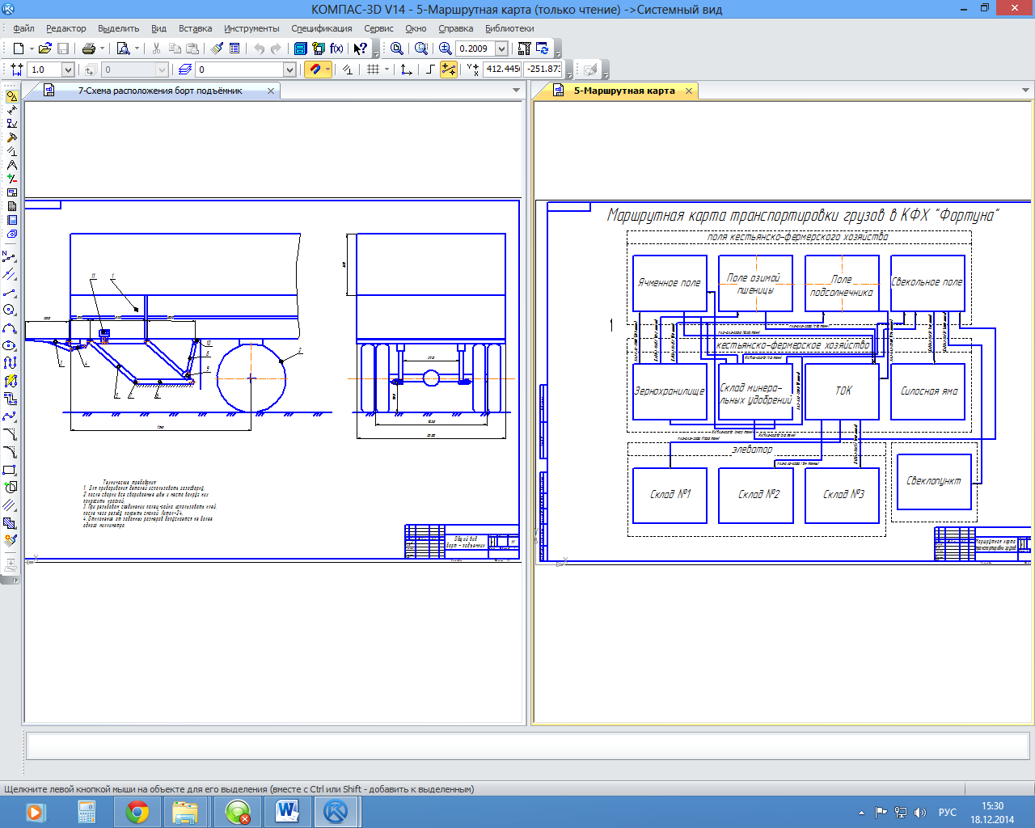This screenshot has height=828, width=1035.
Task: Expand the Snaps magnet dropdown arrow
Action: tap(327, 70)
